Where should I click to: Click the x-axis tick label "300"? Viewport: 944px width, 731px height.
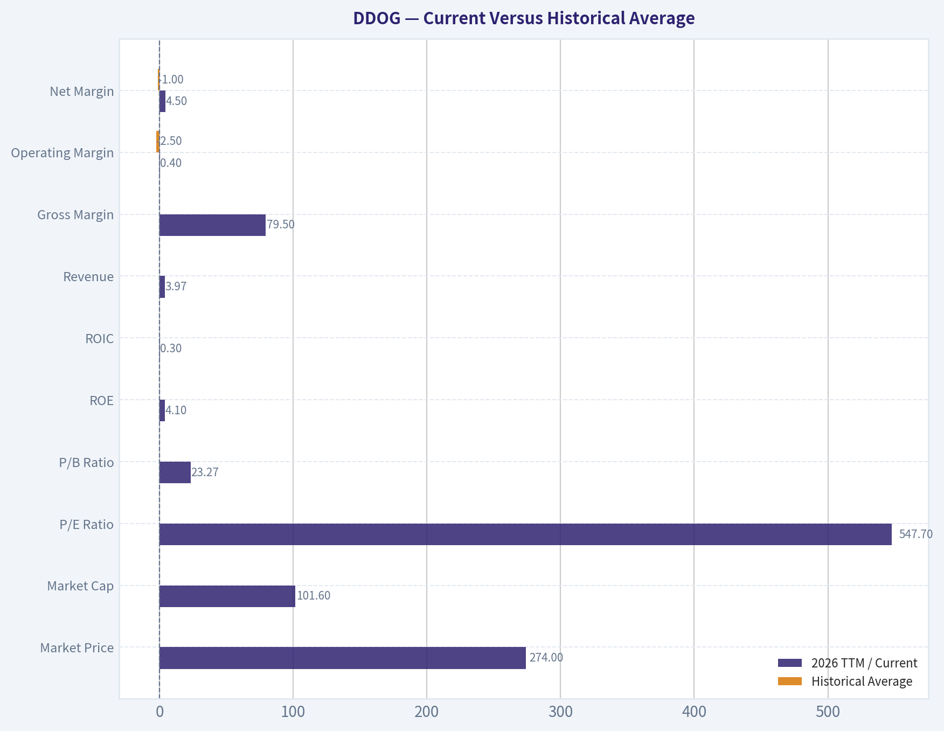click(x=560, y=712)
